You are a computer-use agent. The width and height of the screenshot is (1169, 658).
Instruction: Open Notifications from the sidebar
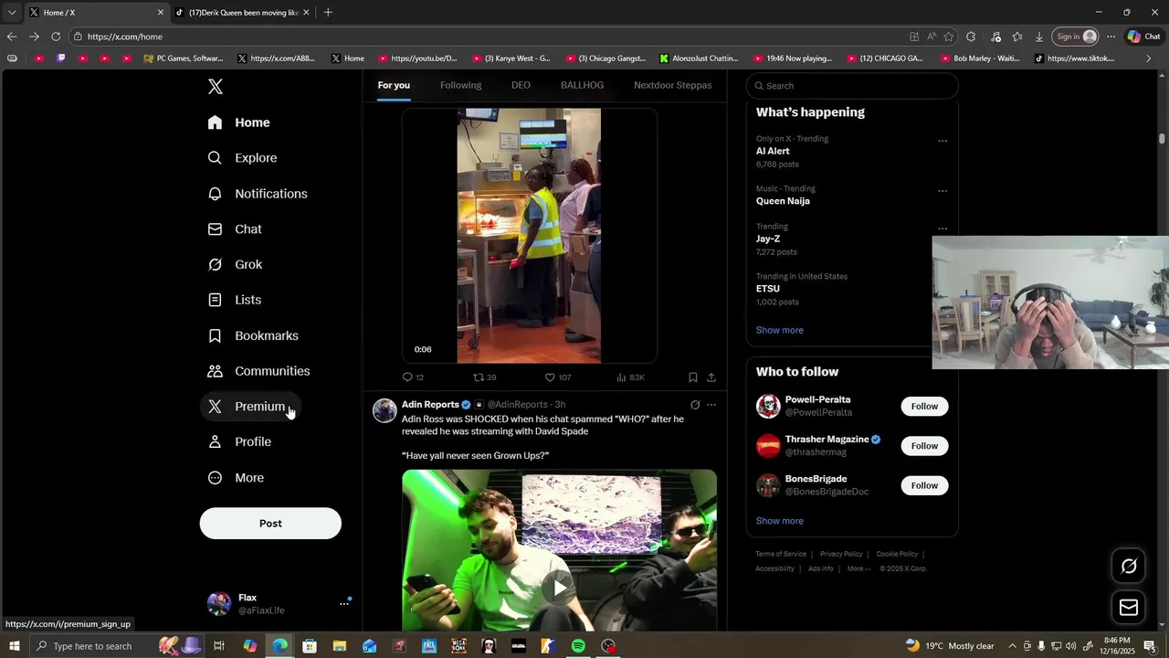coord(258,194)
